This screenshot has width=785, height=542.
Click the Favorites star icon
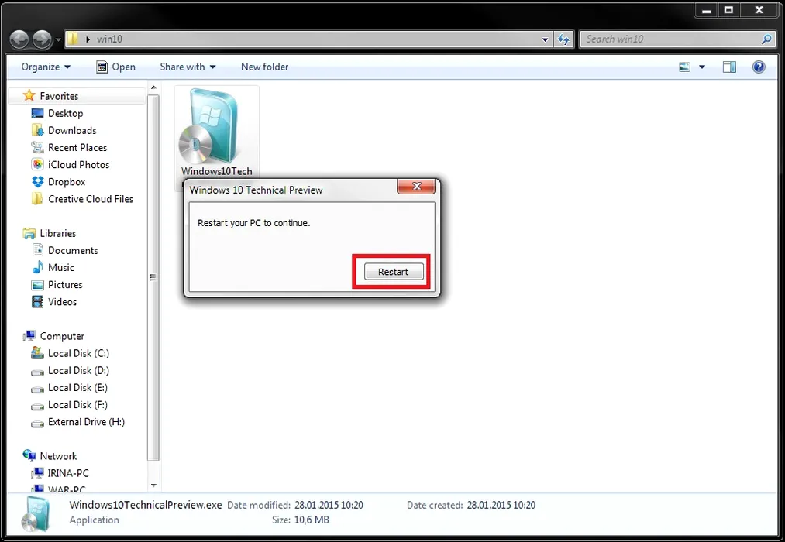point(29,95)
